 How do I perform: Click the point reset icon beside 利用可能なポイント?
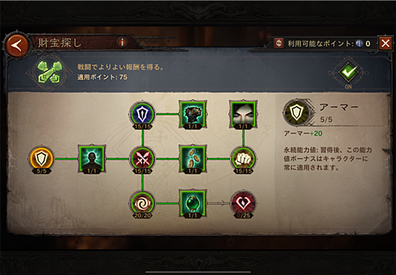(279, 43)
